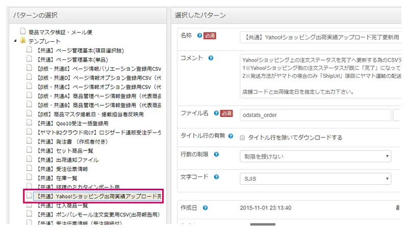Viewport: 408px width, 232px height.
Task: Click the コメント text area
Action: tap(320, 76)
